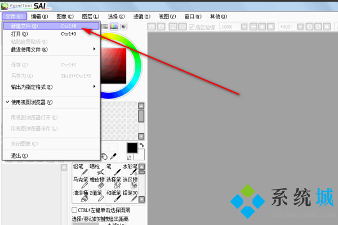Open the 图像 menu
This screenshot has height=225, width=338.
65,16
